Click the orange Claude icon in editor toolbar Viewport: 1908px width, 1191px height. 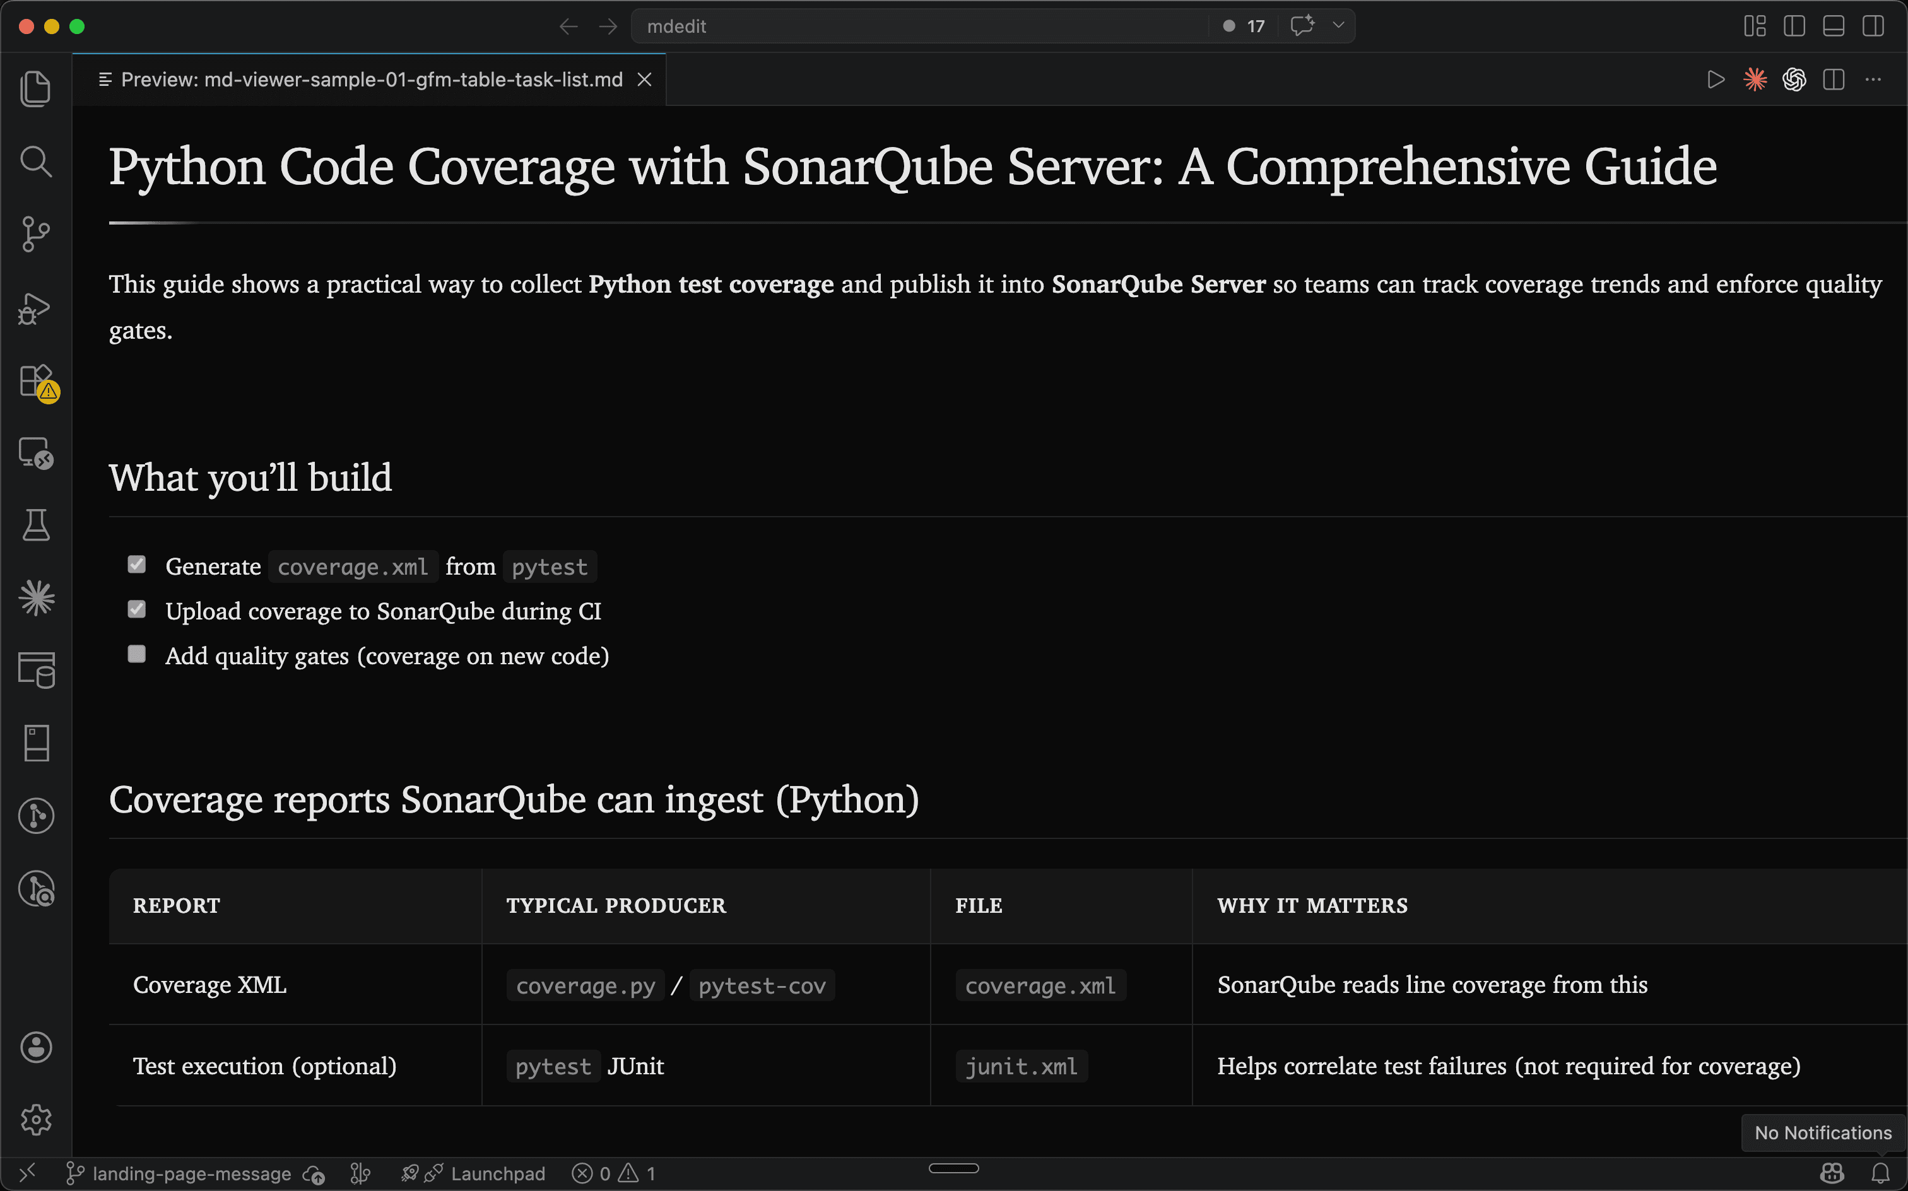pos(1755,79)
